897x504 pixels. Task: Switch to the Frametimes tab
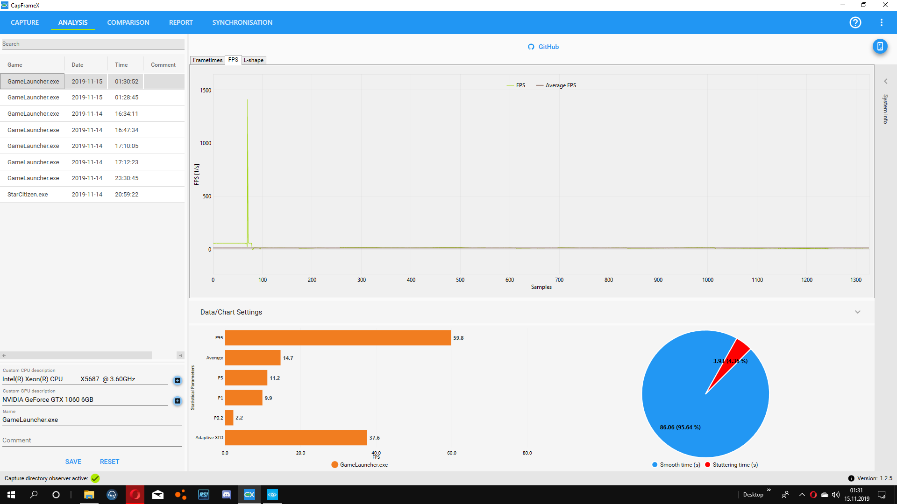click(207, 60)
